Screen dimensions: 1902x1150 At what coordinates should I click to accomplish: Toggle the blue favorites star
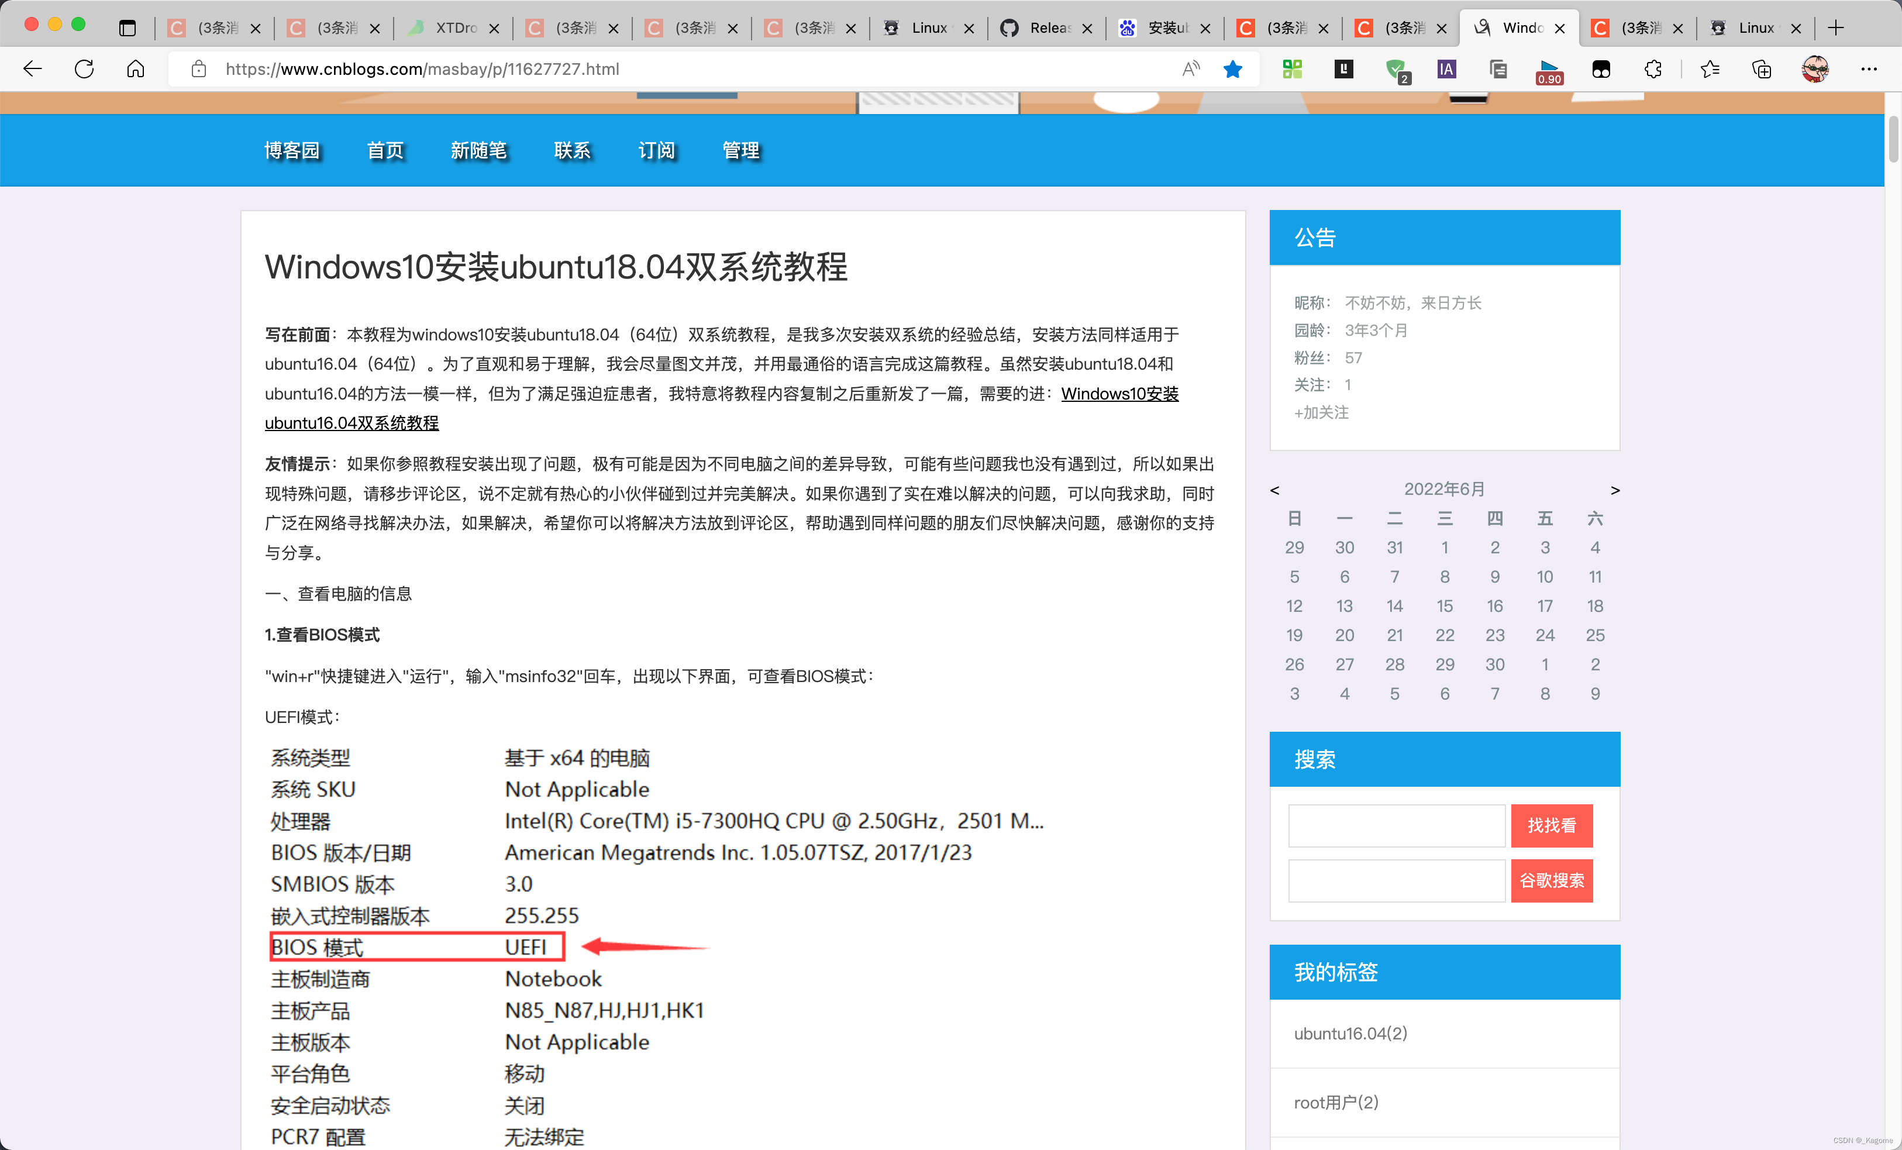(x=1233, y=70)
